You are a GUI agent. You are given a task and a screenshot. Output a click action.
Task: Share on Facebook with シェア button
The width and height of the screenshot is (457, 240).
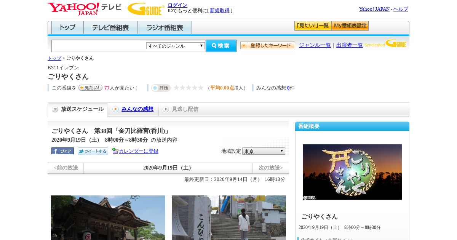pos(62,151)
